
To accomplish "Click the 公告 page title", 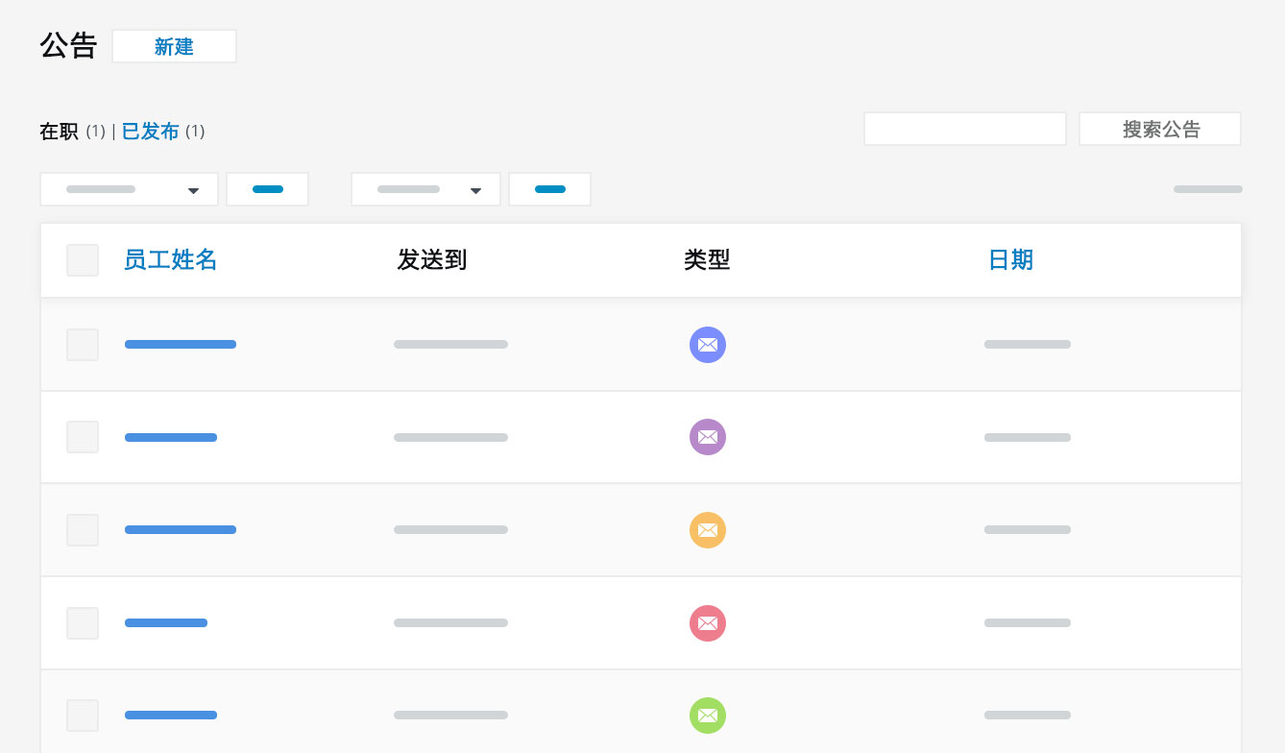I will (x=68, y=46).
